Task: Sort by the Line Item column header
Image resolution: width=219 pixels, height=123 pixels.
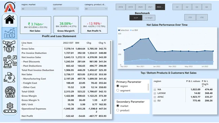Action: point(27,43)
